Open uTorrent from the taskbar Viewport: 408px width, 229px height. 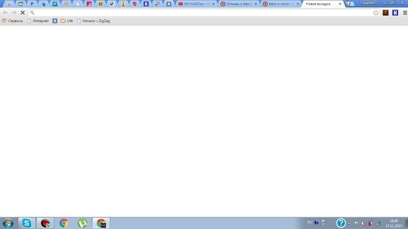82,223
